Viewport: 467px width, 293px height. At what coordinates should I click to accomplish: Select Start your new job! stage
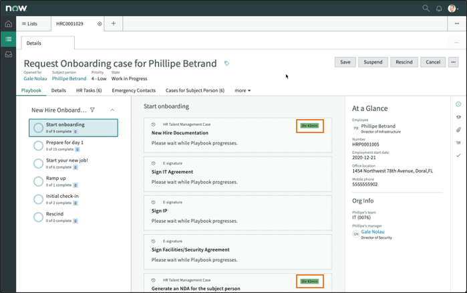[73, 163]
